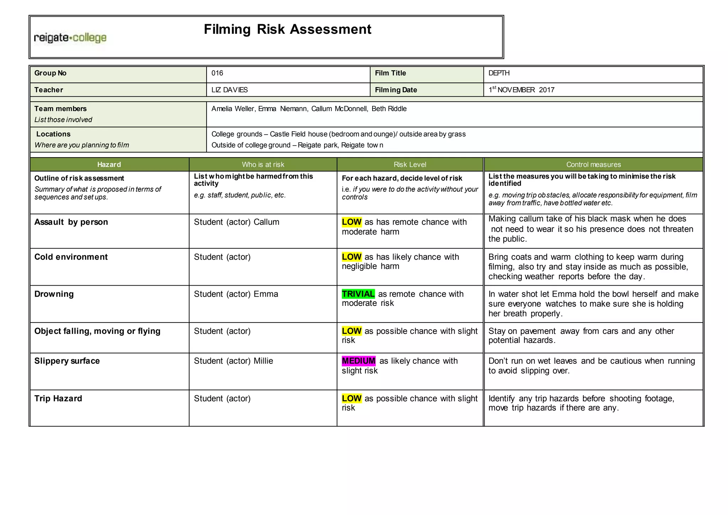
Task: Click the Cold environment control measures text
Action: tap(588, 267)
